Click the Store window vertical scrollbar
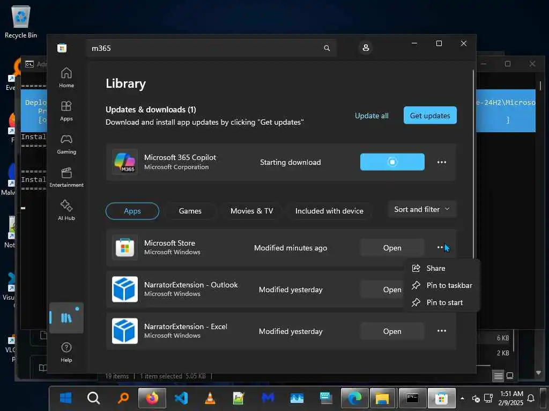The image size is (549, 411). (473, 164)
